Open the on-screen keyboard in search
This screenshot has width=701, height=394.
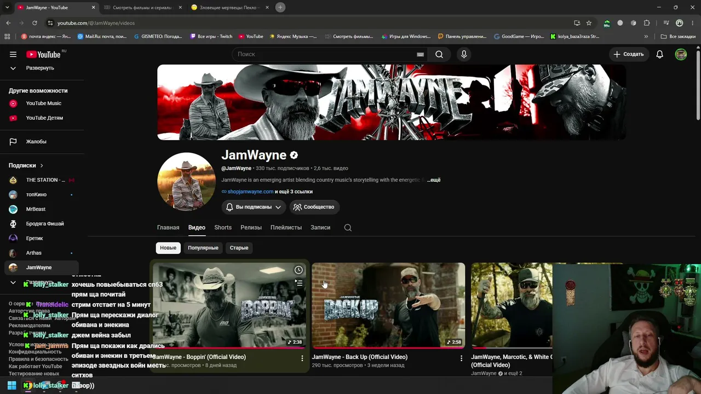pyautogui.click(x=420, y=54)
